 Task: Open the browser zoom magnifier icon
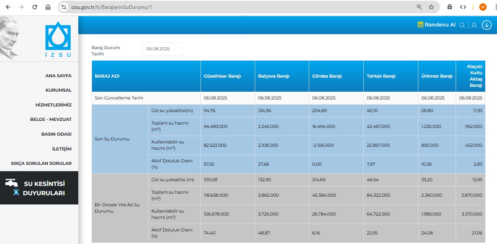419,7
